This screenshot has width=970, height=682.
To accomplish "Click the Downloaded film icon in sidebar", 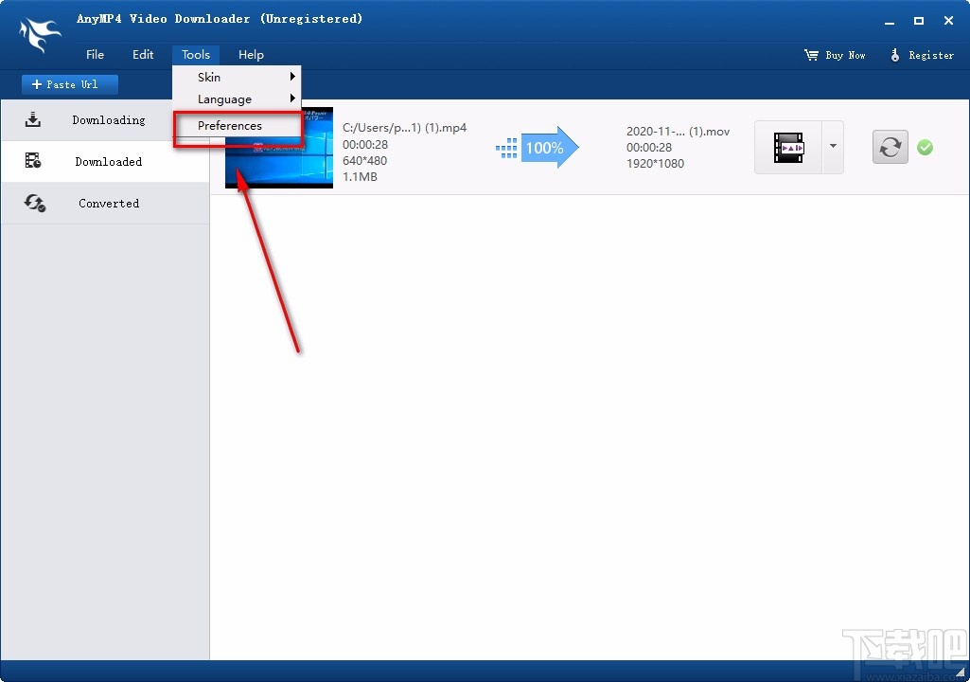I will click(33, 161).
